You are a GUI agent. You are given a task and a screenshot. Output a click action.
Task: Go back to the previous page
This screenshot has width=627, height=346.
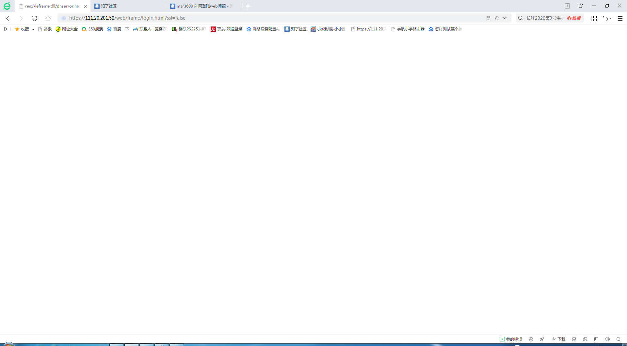pyautogui.click(x=8, y=18)
